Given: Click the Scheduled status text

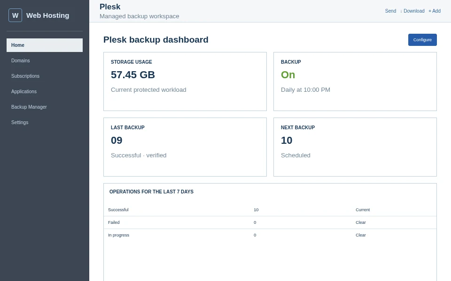Looking at the screenshot, I should coord(295,155).
